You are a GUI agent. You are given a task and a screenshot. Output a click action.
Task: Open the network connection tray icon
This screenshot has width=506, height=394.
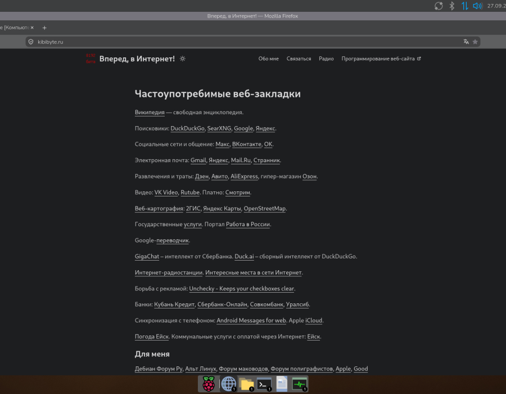pyautogui.click(x=465, y=6)
